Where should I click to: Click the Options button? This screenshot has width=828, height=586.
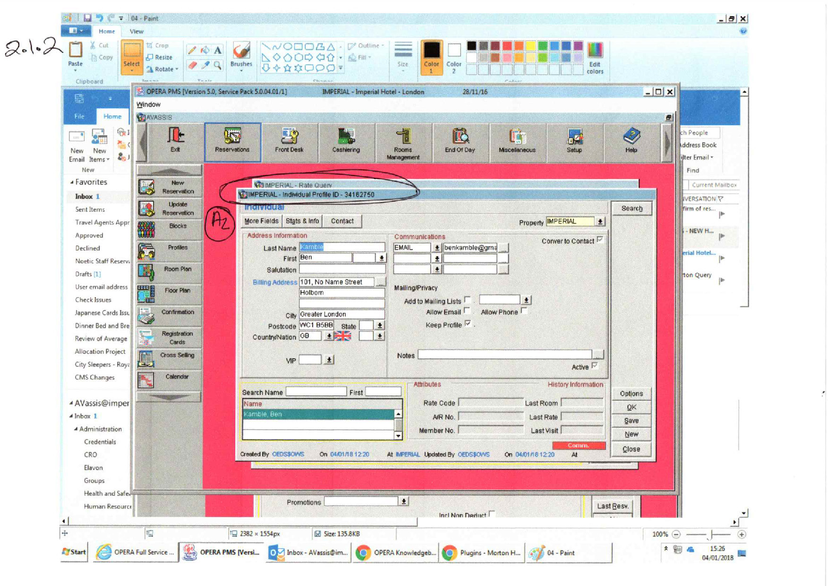[631, 393]
